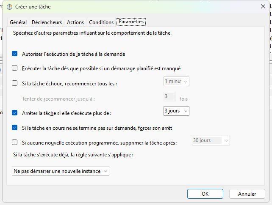272x205 pixels.
Task: Go to the Actions tab
Action: click(75, 22)
